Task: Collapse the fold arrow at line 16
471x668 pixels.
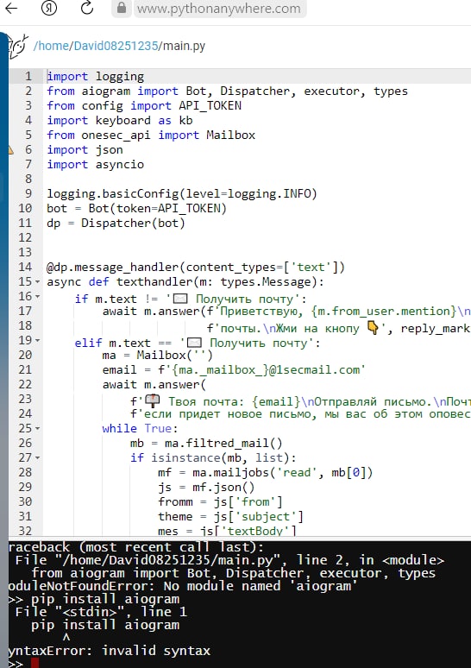Action: coord(37,297)
